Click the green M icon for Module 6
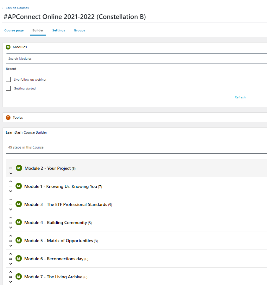The height and width of the screenshot is (285, 267). (18, 259)
